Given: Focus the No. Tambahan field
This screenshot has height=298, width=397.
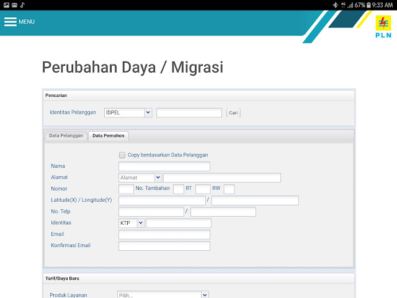Looking at the screenshot, I should pos(179,189).
